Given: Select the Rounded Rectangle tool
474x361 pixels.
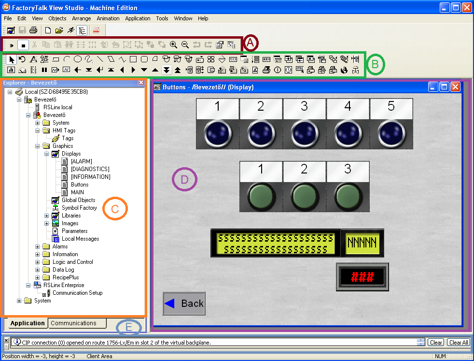Looking at the screenshot, I should [x=144, y=59].
